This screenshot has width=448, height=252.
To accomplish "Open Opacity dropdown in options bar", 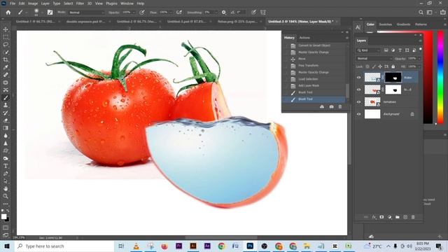I will tap(134, 13).
